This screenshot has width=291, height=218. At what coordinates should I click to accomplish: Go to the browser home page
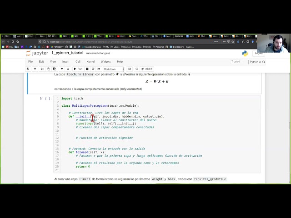[x=18, y=41]
